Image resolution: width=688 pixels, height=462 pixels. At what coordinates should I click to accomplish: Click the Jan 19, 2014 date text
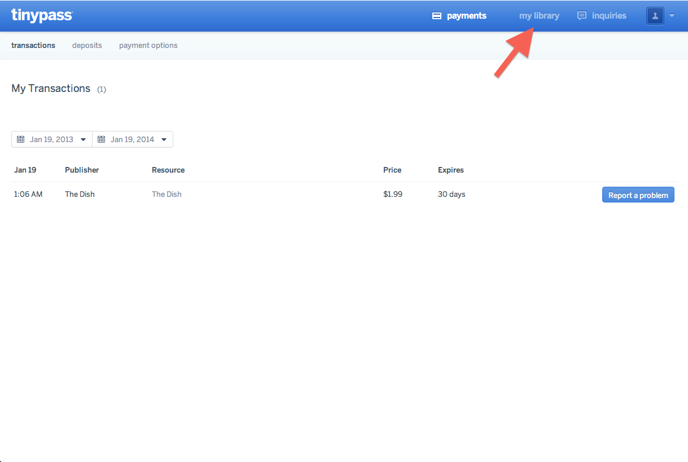point(132,139)
